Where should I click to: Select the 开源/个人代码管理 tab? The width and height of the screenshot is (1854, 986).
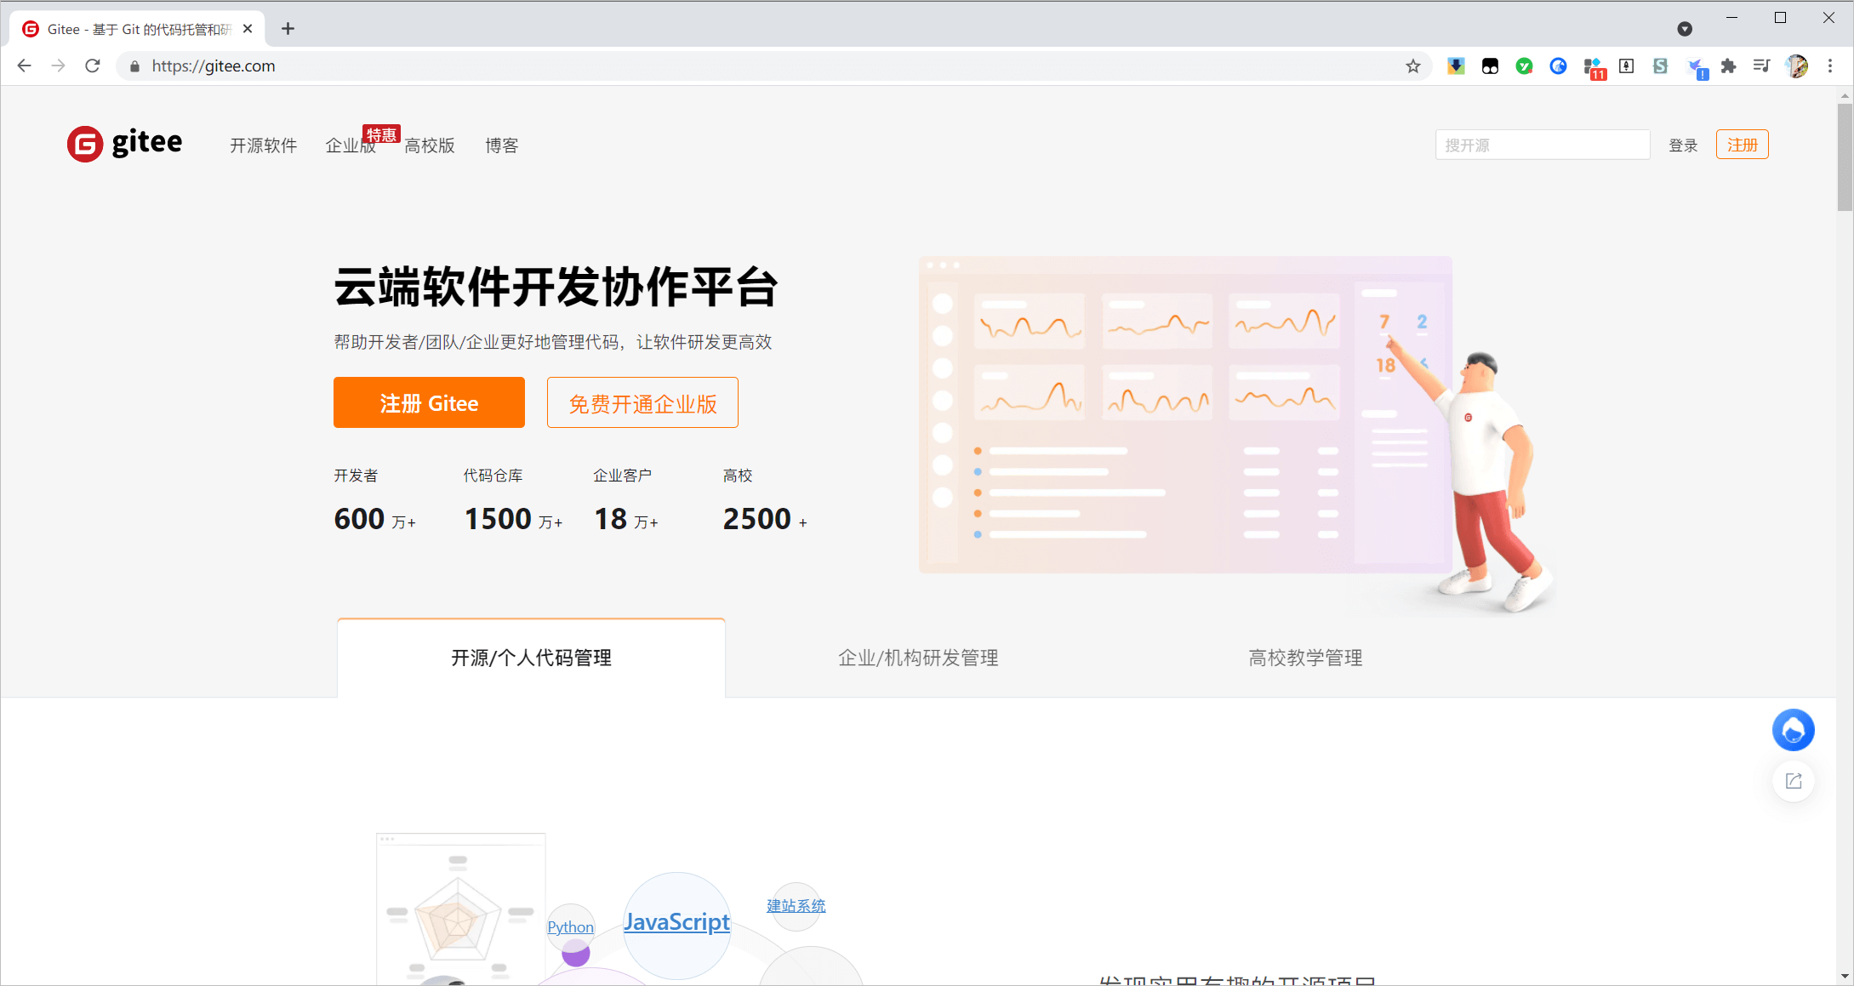tap(531, 658)
